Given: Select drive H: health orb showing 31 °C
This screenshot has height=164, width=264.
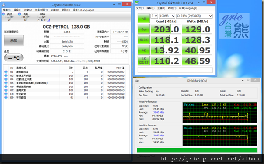Looking at the screenshot, I should pos(20,14).
